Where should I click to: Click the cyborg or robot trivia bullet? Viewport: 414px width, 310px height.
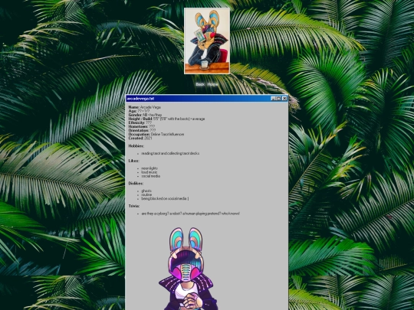(x=190, y=214)
